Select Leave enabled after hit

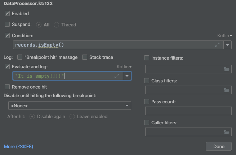(x=72, y=116)
